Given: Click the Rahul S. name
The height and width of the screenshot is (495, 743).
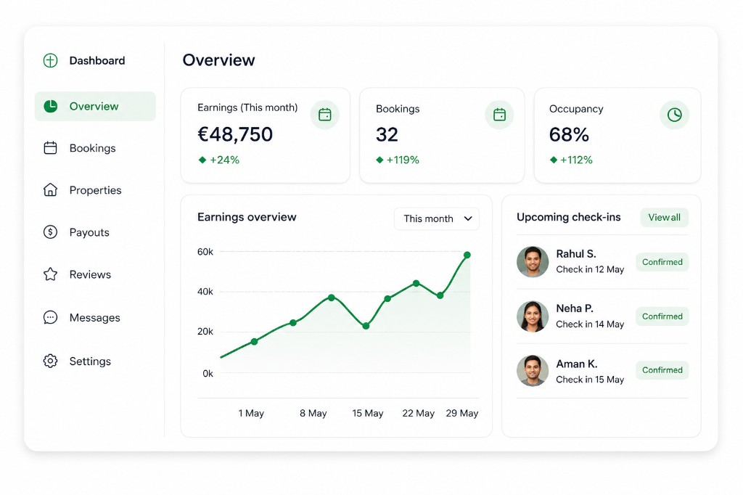Looking at the screenshot, I should pos(575,253).
